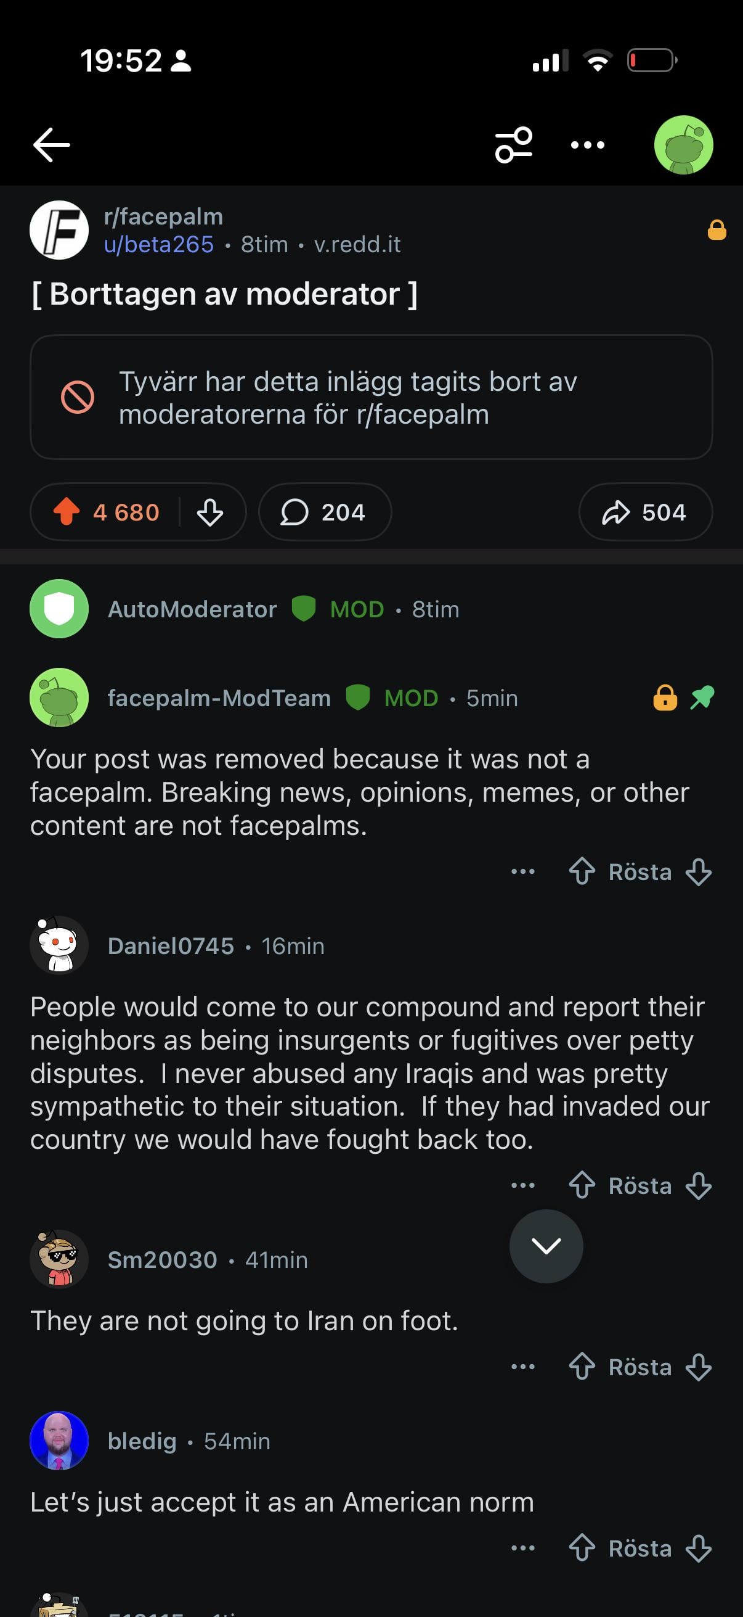Open Sm20030's avatar

pyautogui.click(x=59, y=1259)
